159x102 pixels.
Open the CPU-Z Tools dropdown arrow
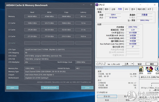click(x=132, y=64)
